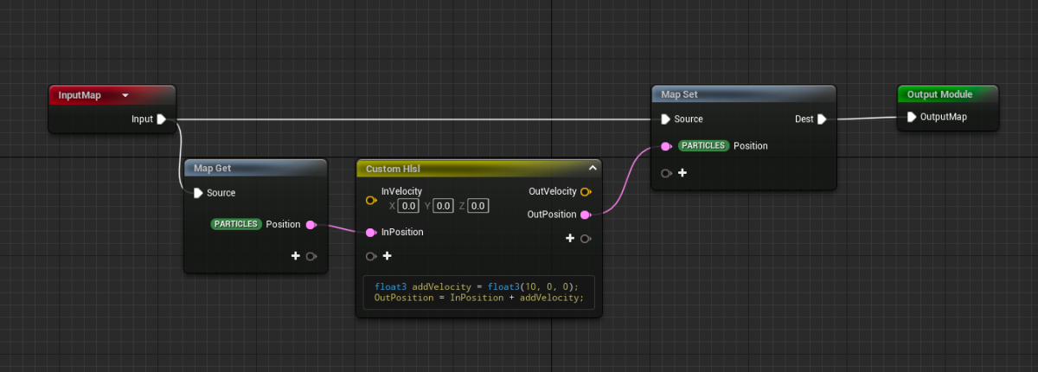Image resolution: width=1038 pixels, height=372 pixels.
Task: Click the OutPosition output pin
Action: [x=586, y=215]
